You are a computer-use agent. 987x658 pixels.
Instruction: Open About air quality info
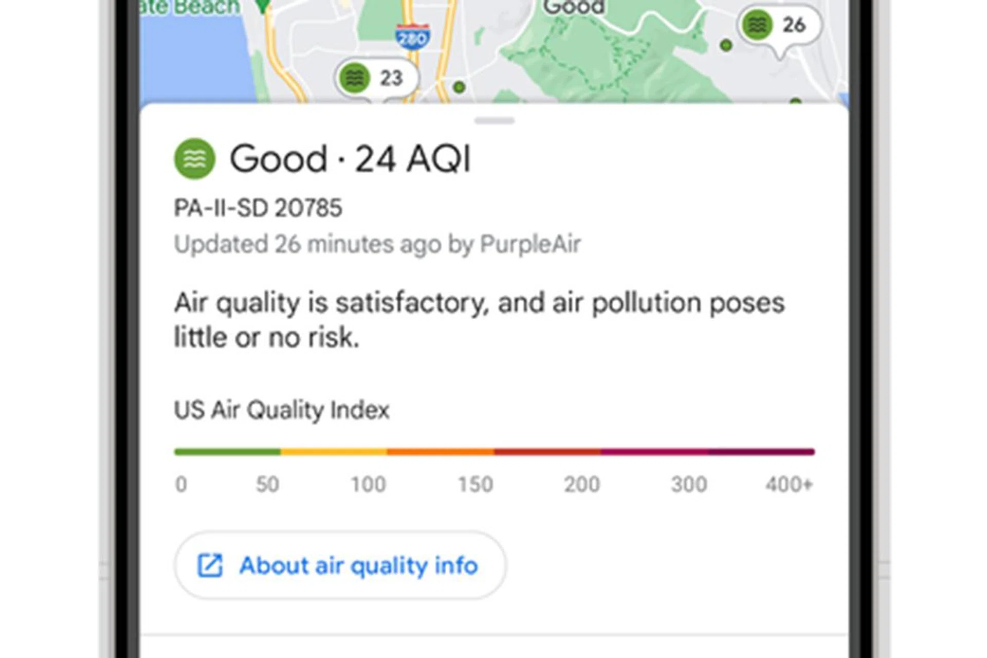pos(340,565)
